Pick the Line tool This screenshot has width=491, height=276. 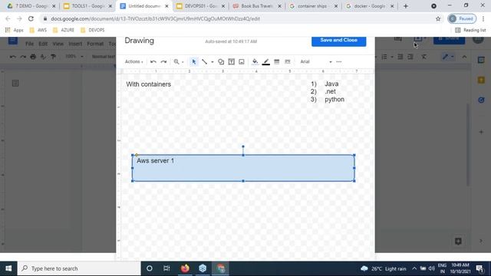[205, 61]
